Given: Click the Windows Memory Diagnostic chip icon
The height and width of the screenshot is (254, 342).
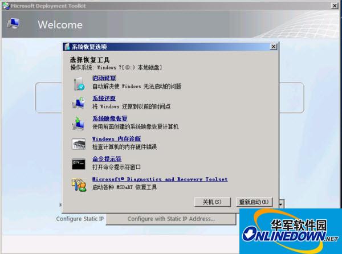Looking at the screenshot, I should (79, 144).
